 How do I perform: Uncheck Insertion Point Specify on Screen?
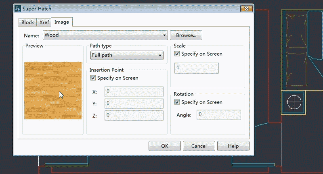(93, 78)
